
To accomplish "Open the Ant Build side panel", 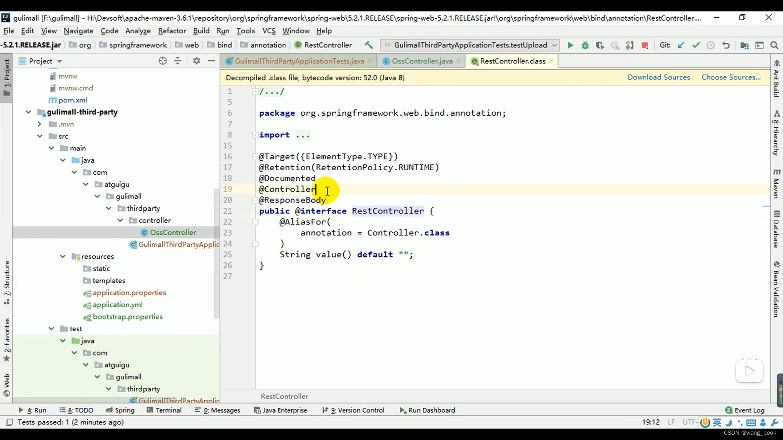I will pyautogui.click(x=776, y=79).
